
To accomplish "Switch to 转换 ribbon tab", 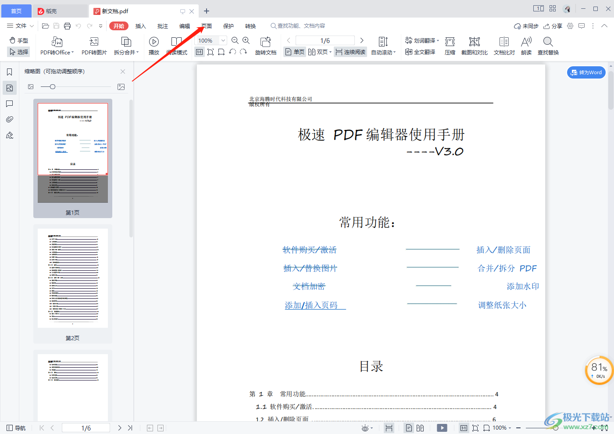I will (250, 26).
